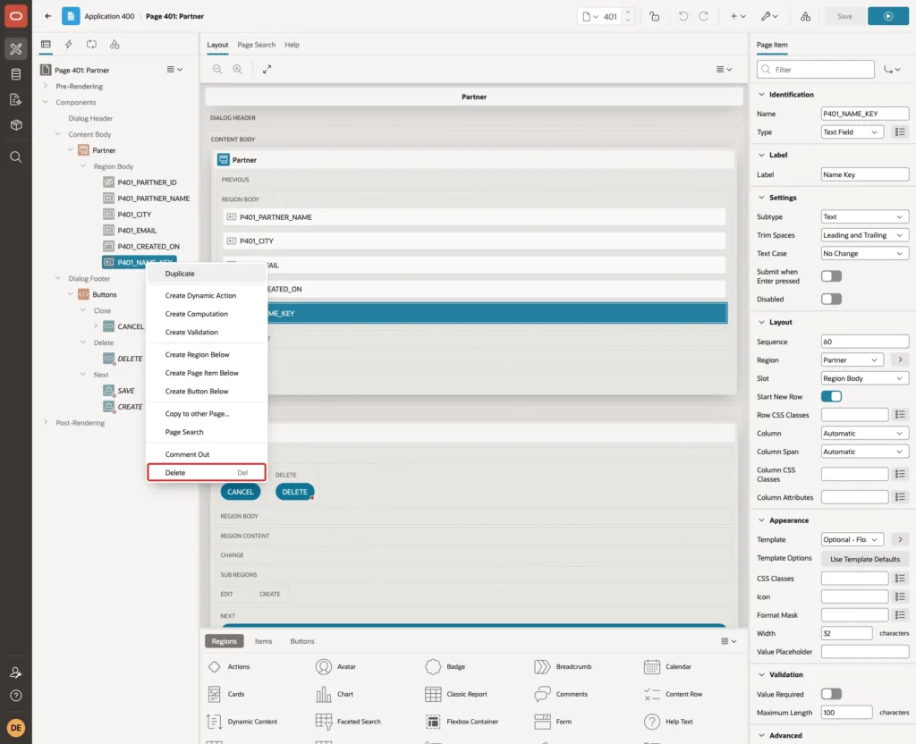The image size is (916, 744).
Task: Switch to the Rendering tree tab icon
Action: [x=46, y=45]
